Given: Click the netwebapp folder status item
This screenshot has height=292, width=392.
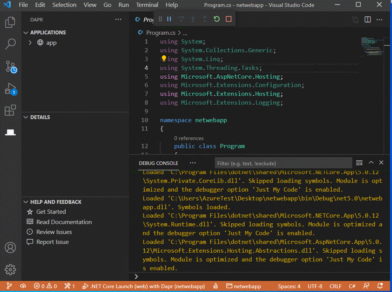Looking at the screenshot, I should pyautogui.click(x=244, y=286).
